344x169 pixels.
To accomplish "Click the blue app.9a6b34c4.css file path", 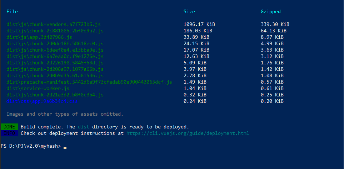I will 42,101.
